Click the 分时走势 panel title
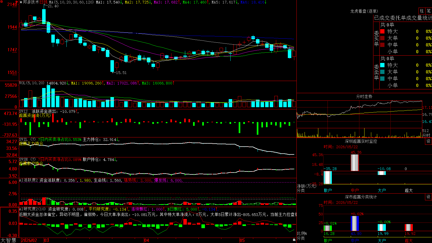This screenshot has height=243, width=432. [364, 96]
